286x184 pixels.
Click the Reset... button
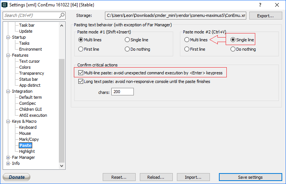point(119,177)
